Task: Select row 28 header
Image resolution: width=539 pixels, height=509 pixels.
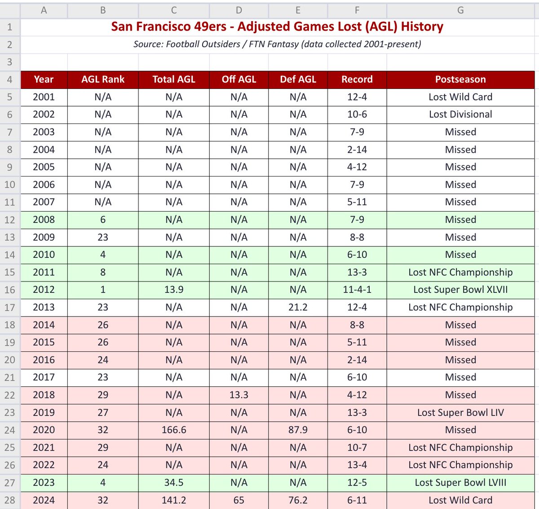Action: coord(10,500)
